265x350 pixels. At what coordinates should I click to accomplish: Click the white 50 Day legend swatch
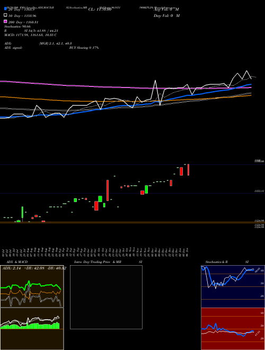tap(5, 15)
